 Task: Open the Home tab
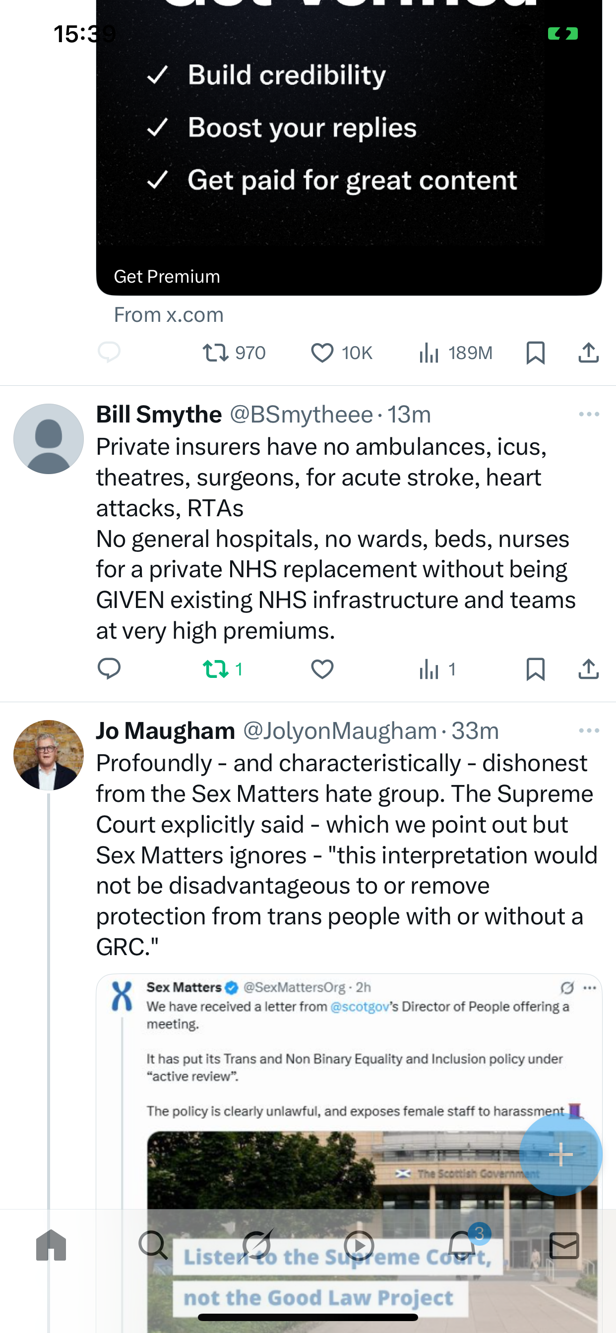pos(51,1246)
